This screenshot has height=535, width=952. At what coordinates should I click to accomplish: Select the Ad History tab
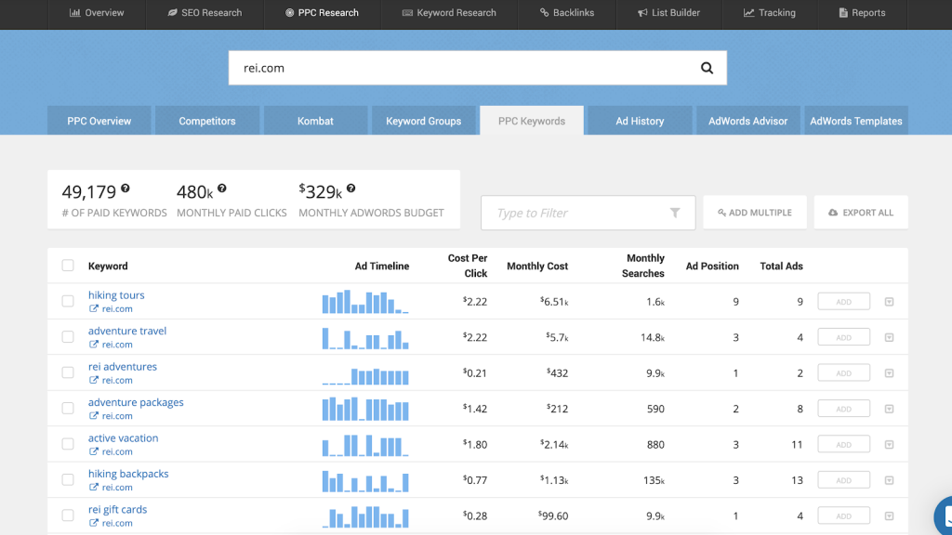(640, 121)
